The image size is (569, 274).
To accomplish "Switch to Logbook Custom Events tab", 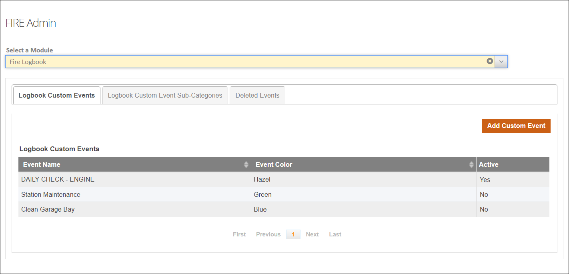I will click(56, 95).
